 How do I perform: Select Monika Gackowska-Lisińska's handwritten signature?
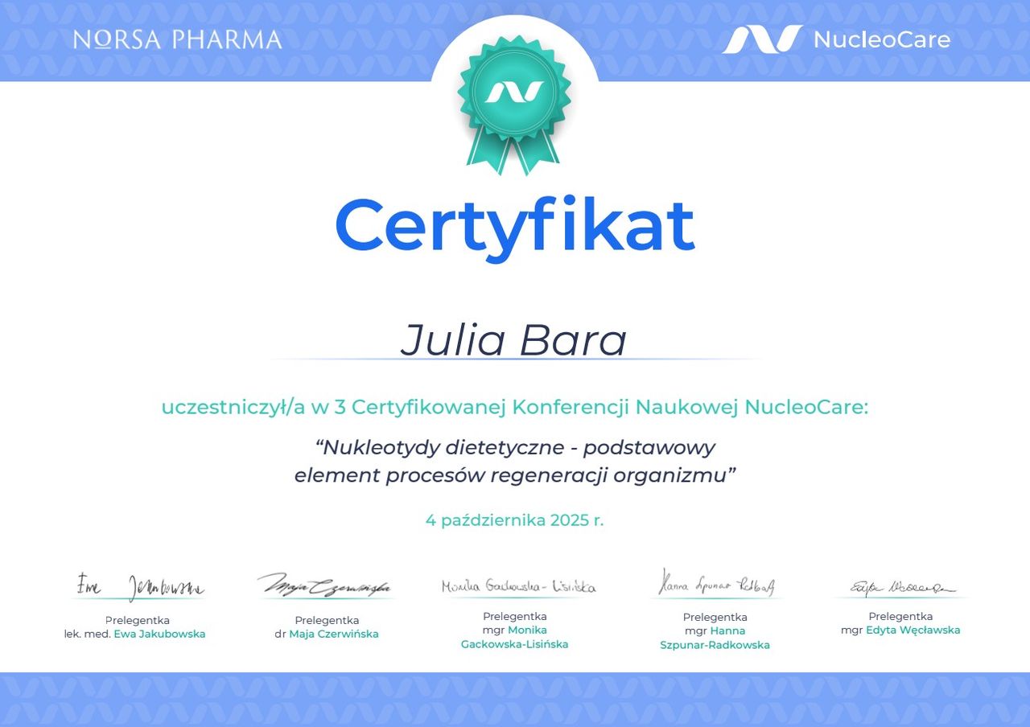point(518,587)
